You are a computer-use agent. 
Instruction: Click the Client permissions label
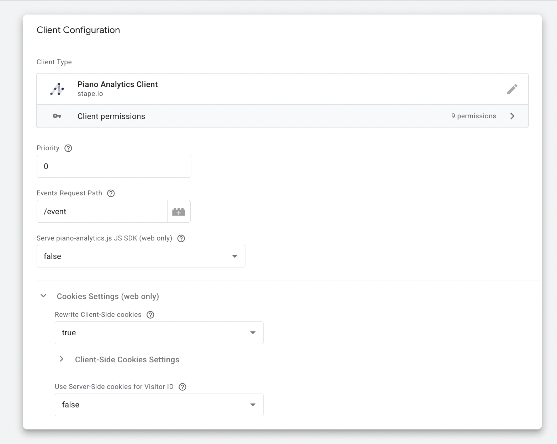pos(111,117)
